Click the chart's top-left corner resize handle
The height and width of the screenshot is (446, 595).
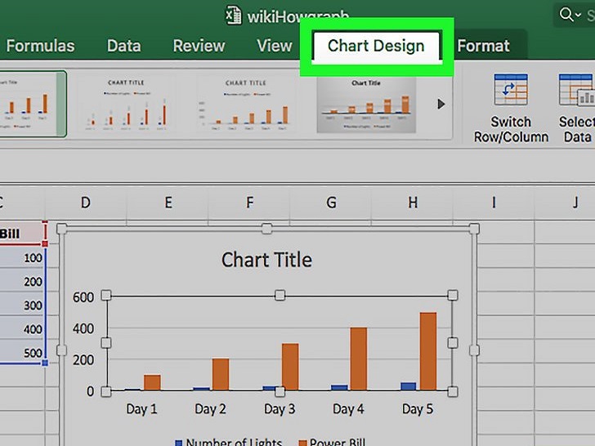(x=61, y=229)
